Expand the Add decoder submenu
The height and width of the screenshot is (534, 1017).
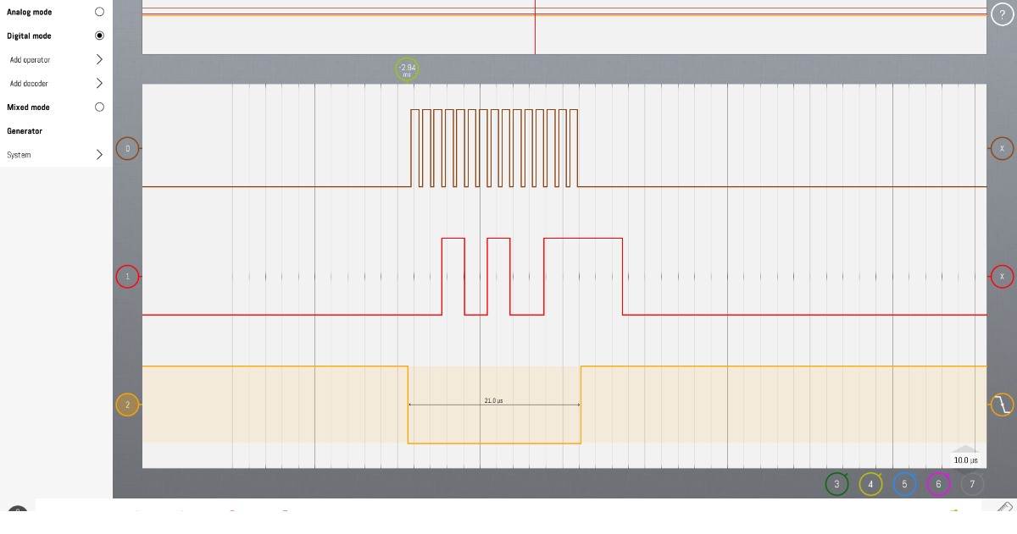[99, 84]
